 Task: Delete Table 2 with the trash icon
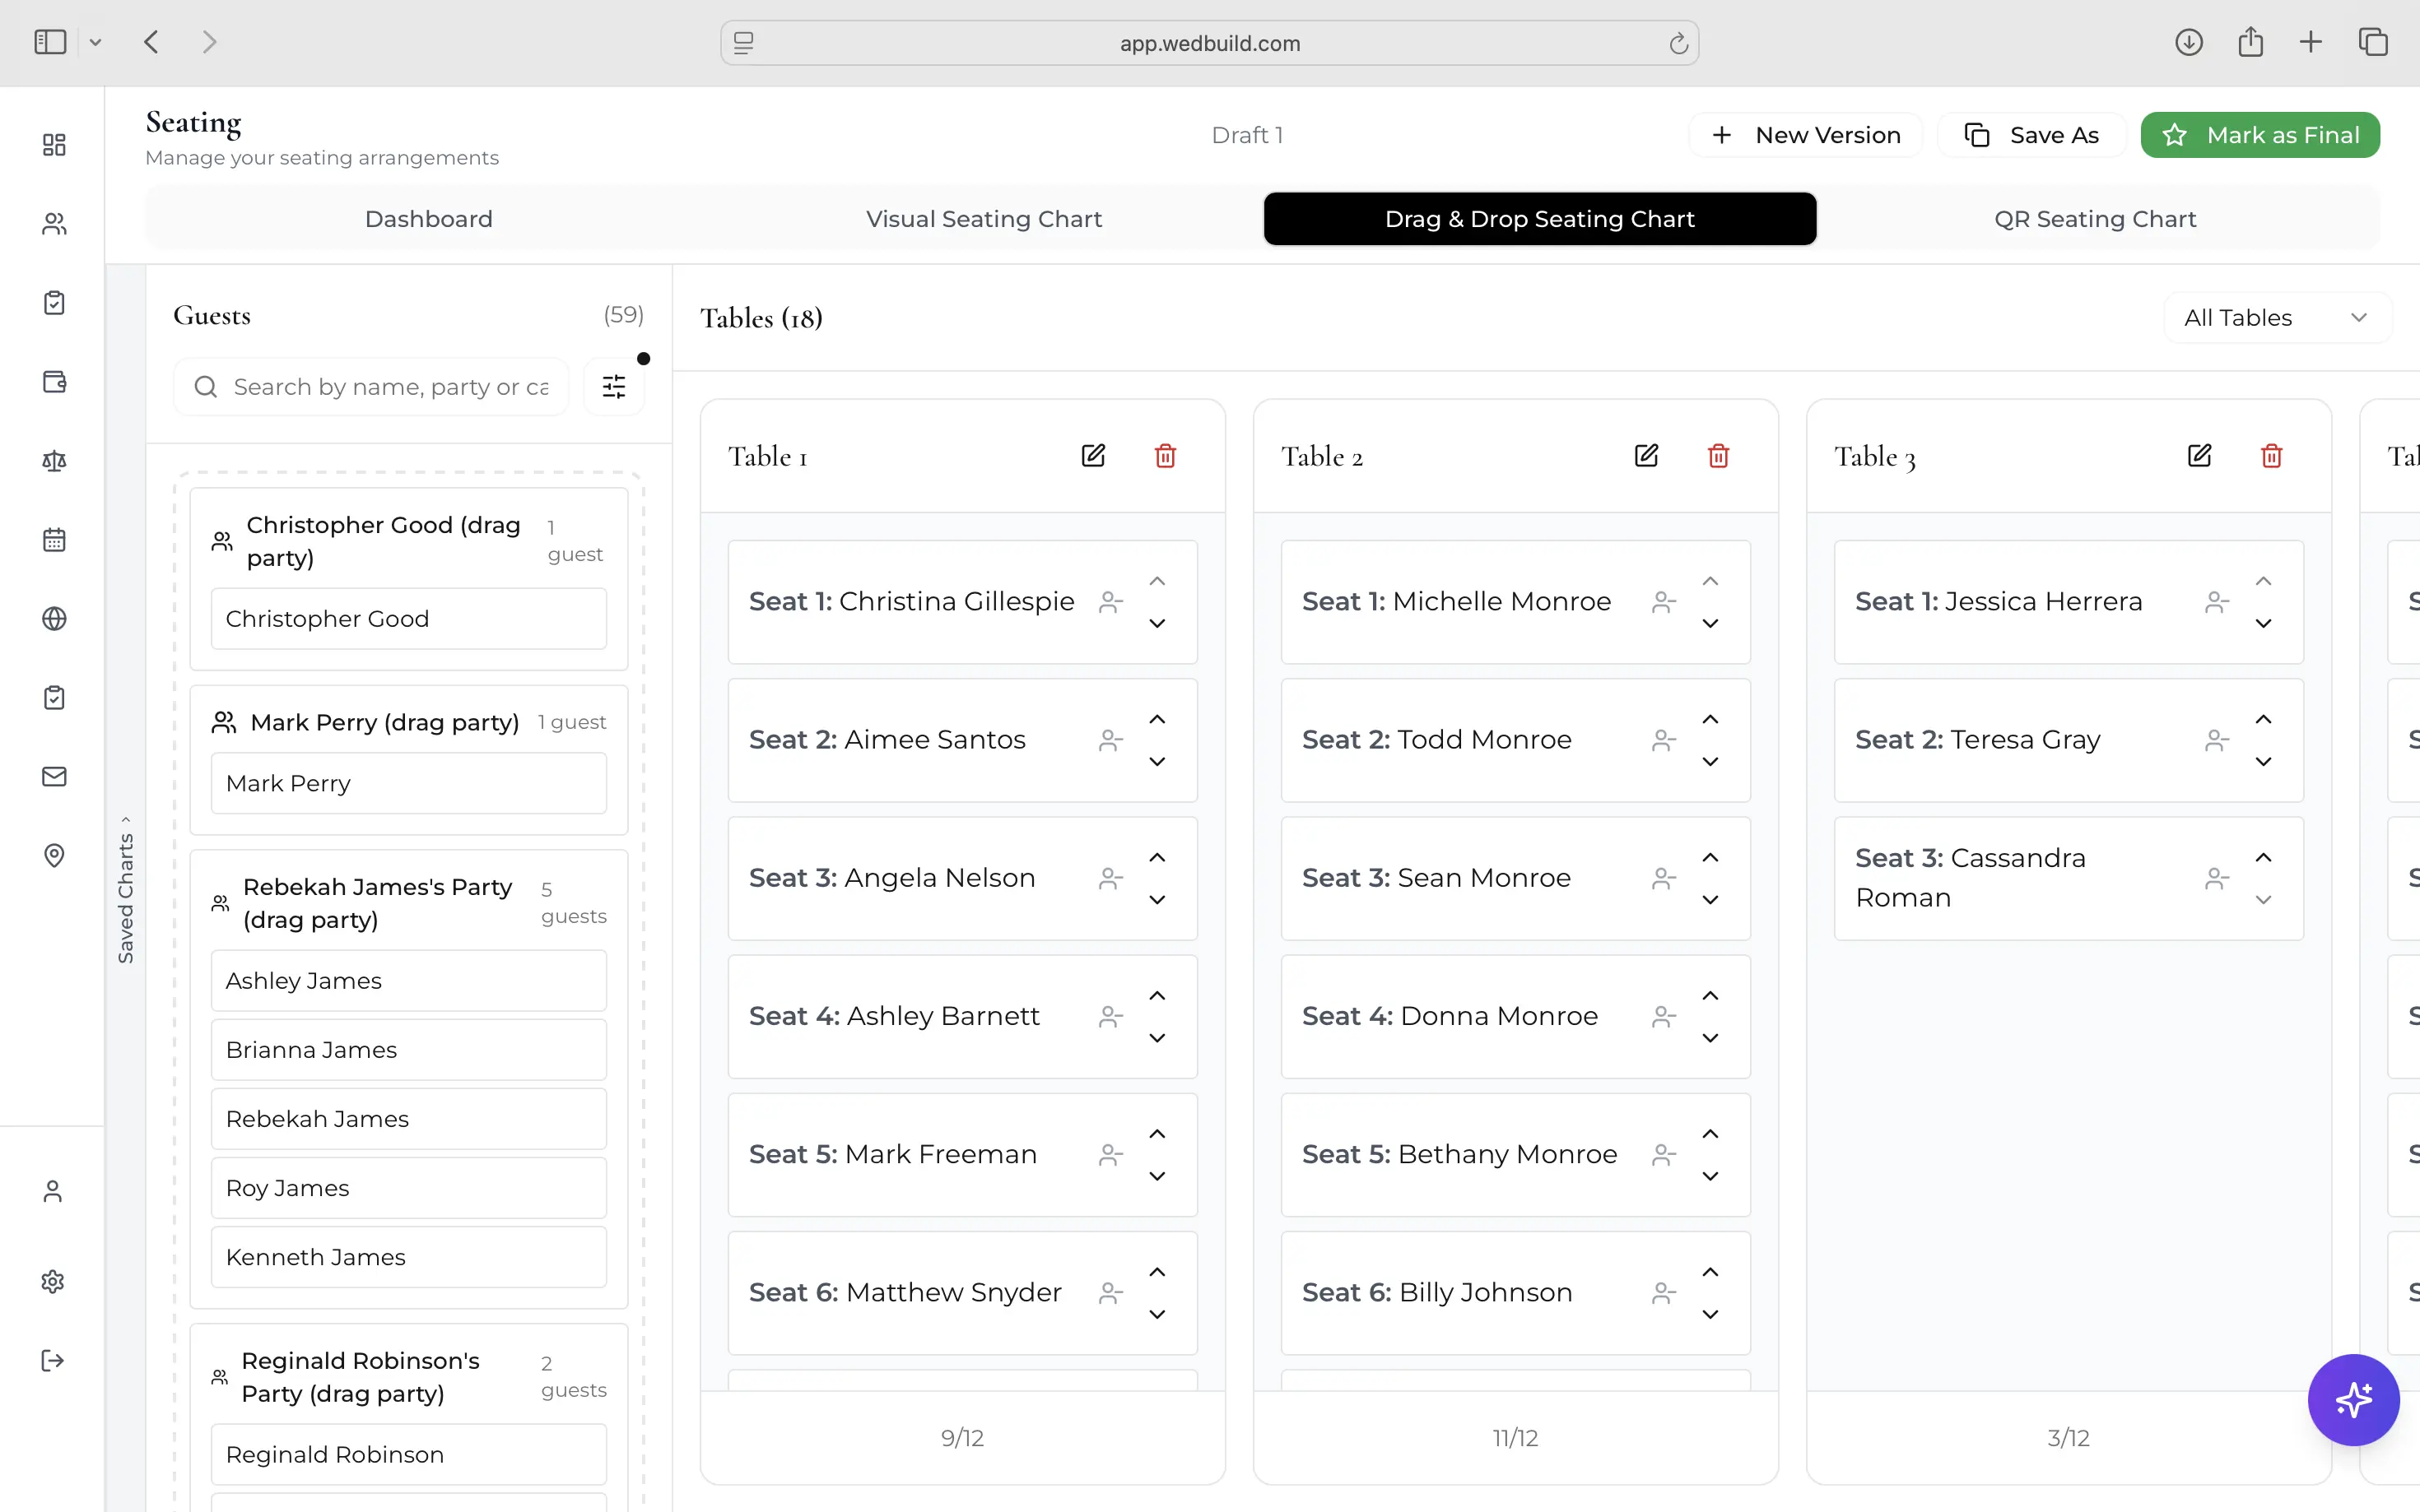click(1719, 456)
